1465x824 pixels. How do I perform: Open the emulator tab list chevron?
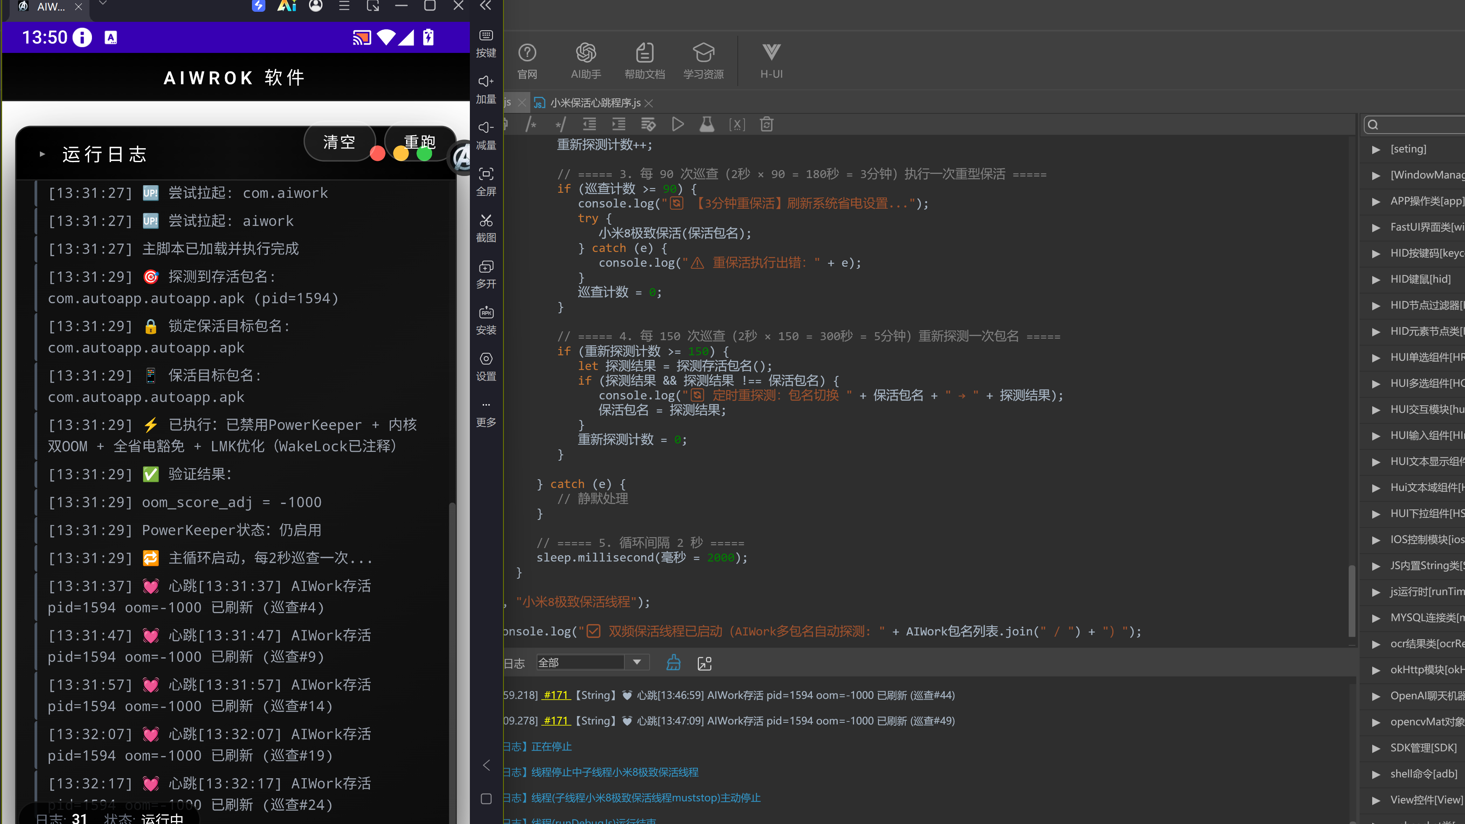tap(102, 4)
